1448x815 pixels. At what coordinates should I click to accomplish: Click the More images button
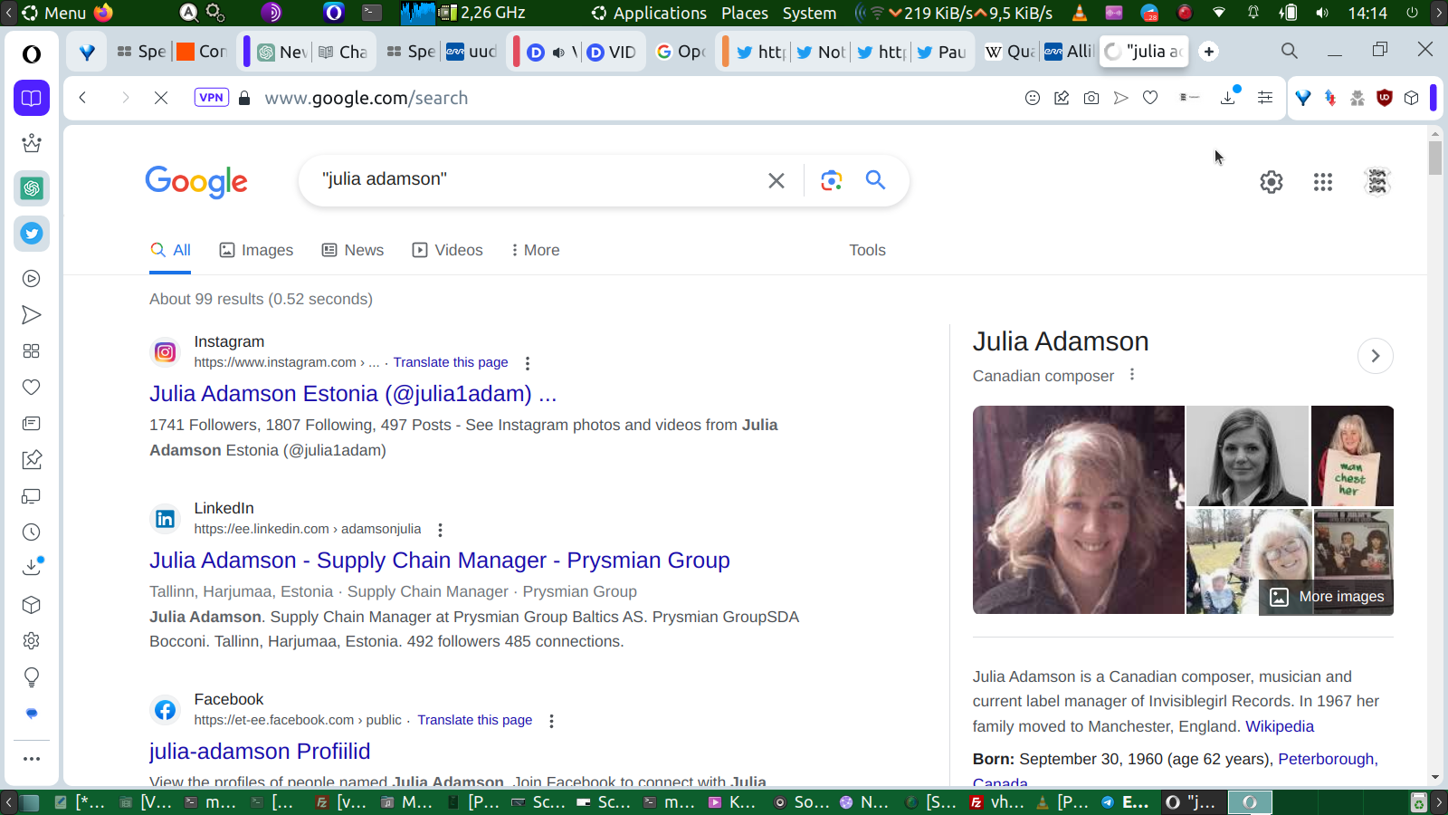point(1327,597)
